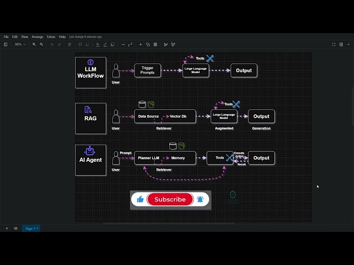Screen dimensions: 354x265
Task: Select Large Language Model box in RAG row
Action: [x=224, y=116]
